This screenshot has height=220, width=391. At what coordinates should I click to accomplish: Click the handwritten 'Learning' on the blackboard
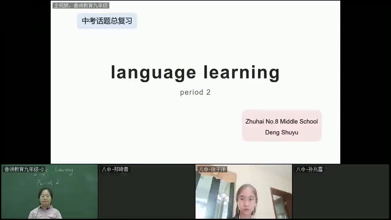pos(64,170)
